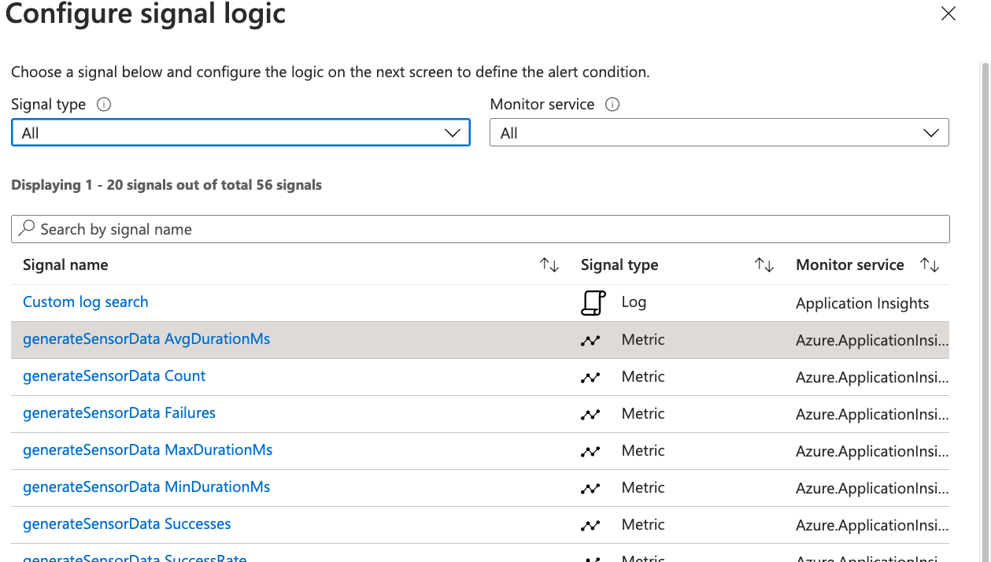The height and width of the screenshot is (562, 991).
Task: Select the generateSensorData Failures signal
Action: click(x=119, y=413)
